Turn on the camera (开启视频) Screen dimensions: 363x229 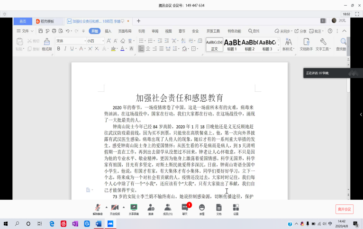point(115,209)
